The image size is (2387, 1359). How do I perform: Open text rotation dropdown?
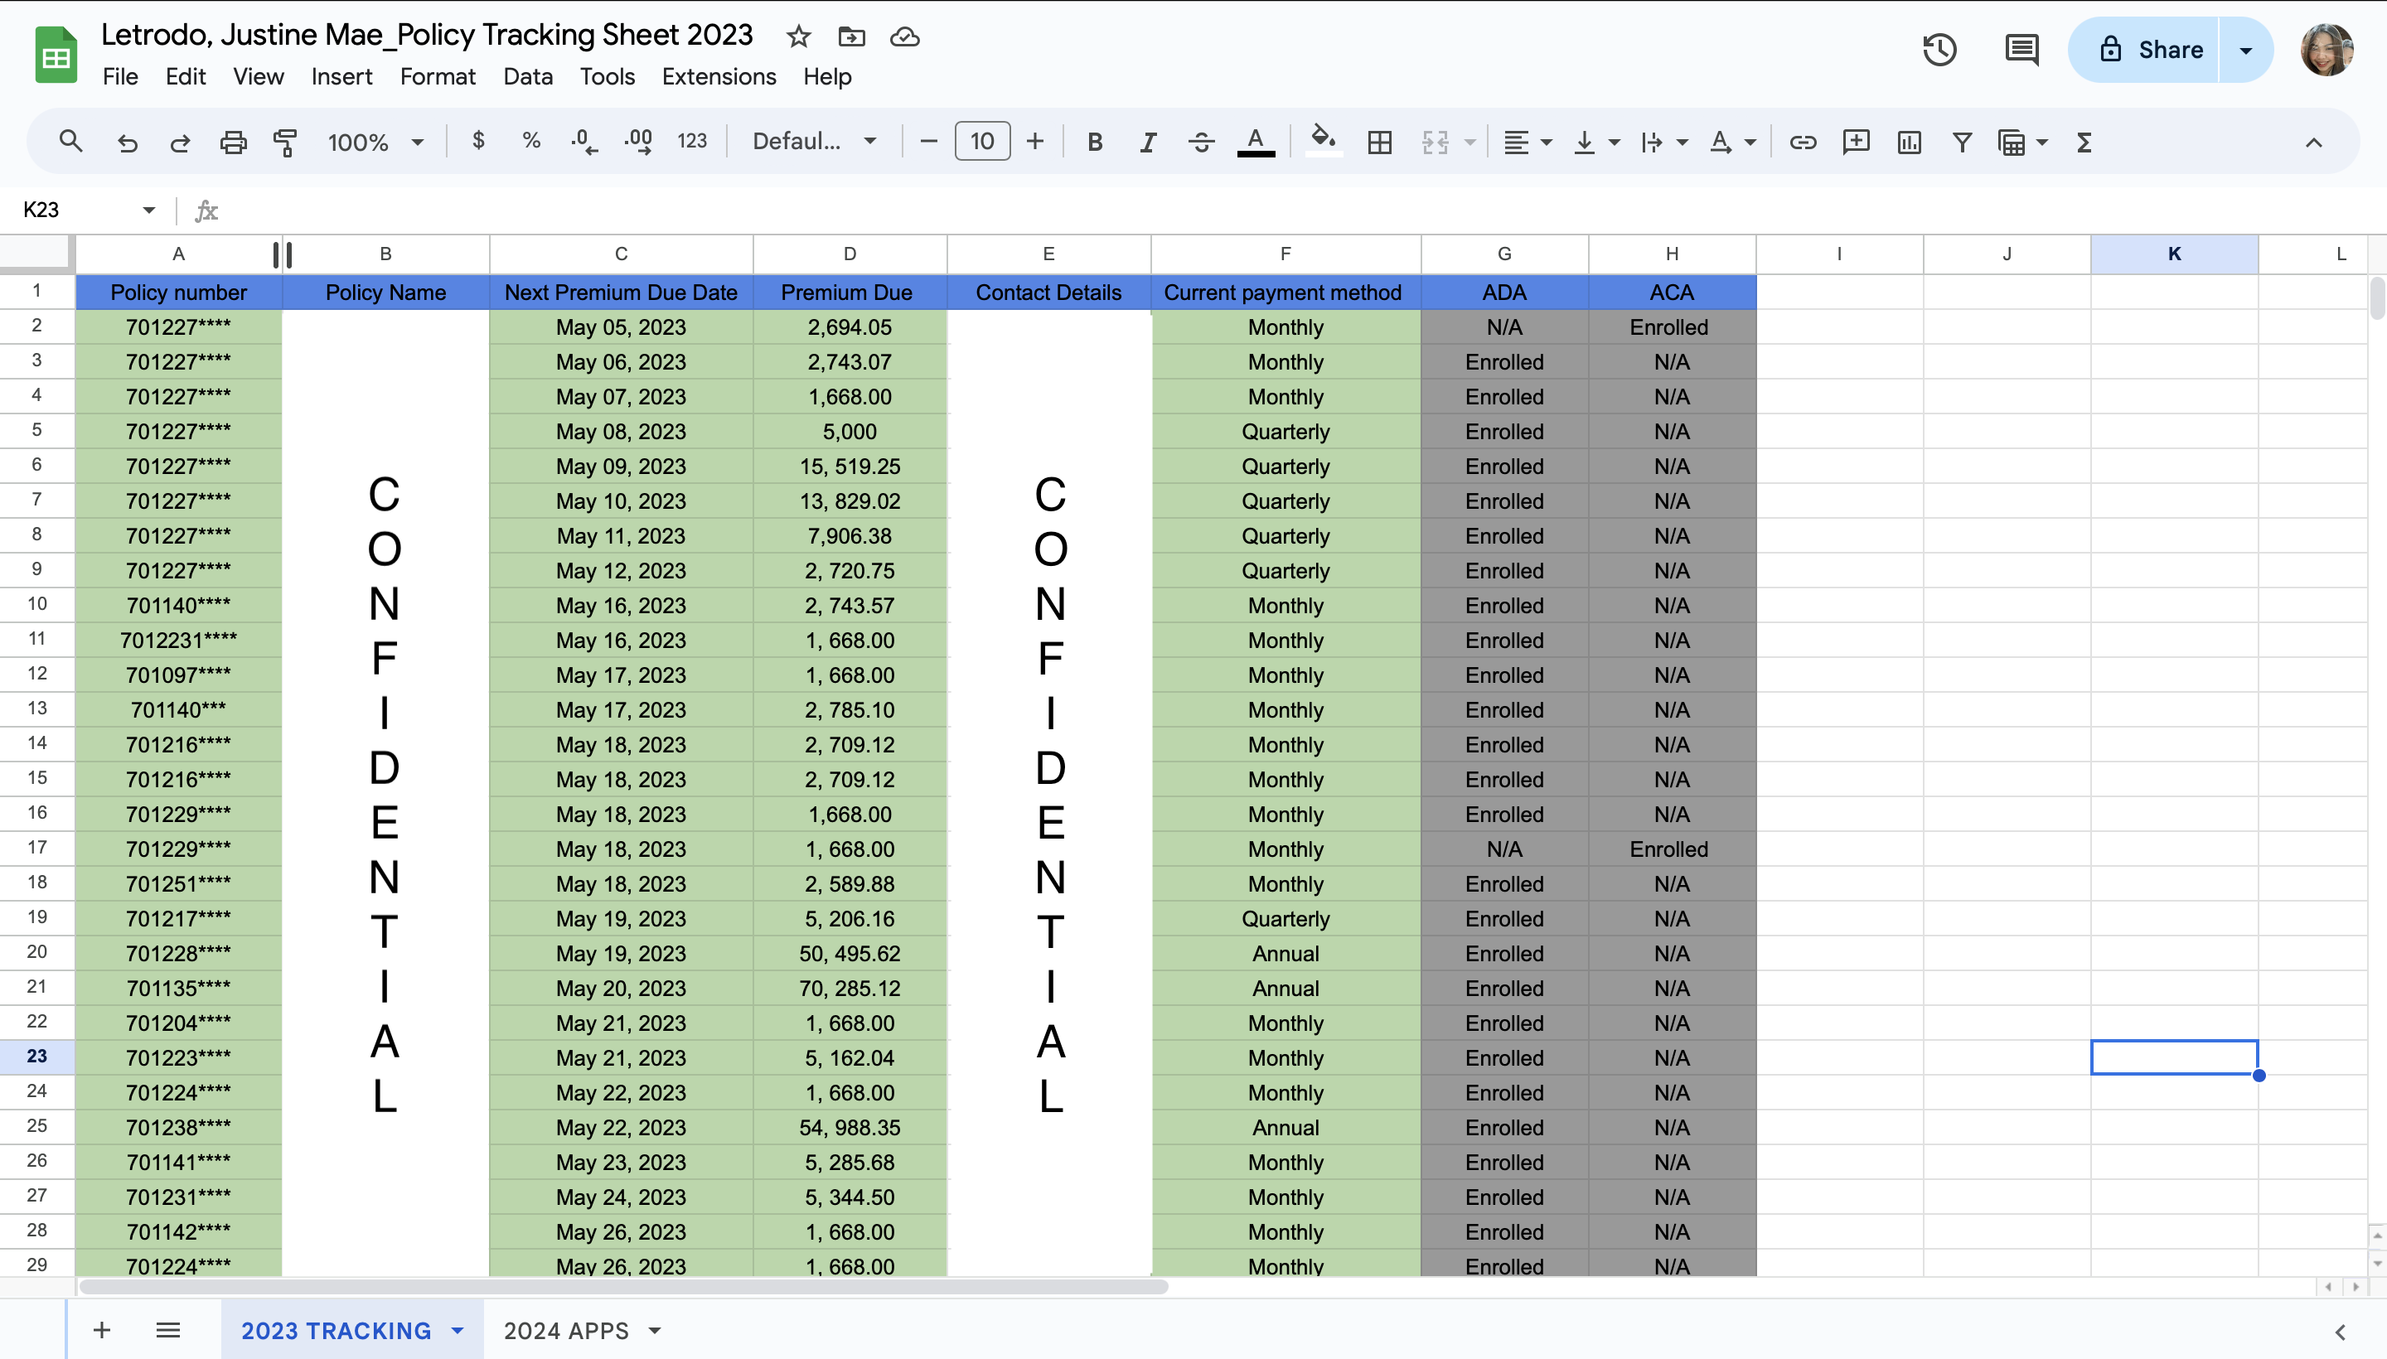1731,142
